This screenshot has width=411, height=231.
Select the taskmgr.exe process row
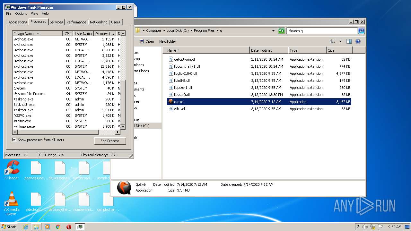pos(66,110)
